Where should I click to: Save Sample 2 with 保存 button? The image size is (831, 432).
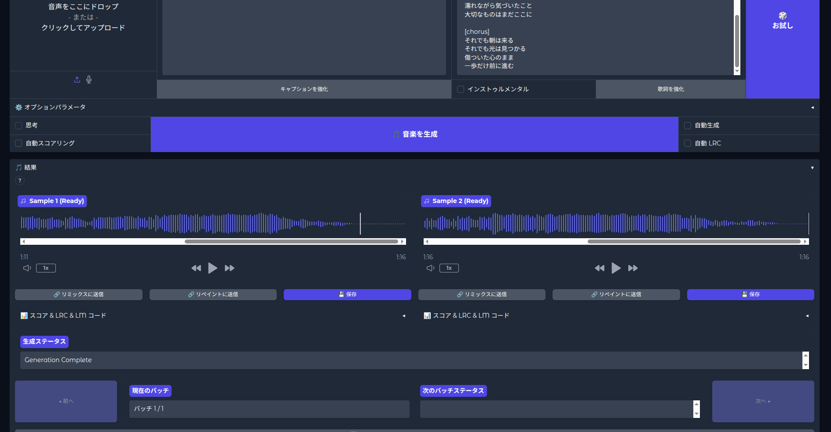pyautogui.click(x=750, y=294)
